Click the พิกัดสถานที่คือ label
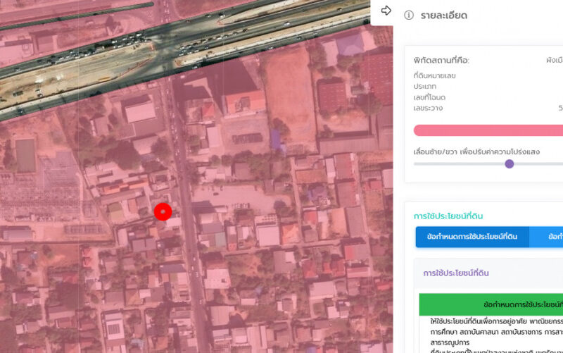Viewport: 563px width, 353px height. pyautogui.click(x=441, y=61)
